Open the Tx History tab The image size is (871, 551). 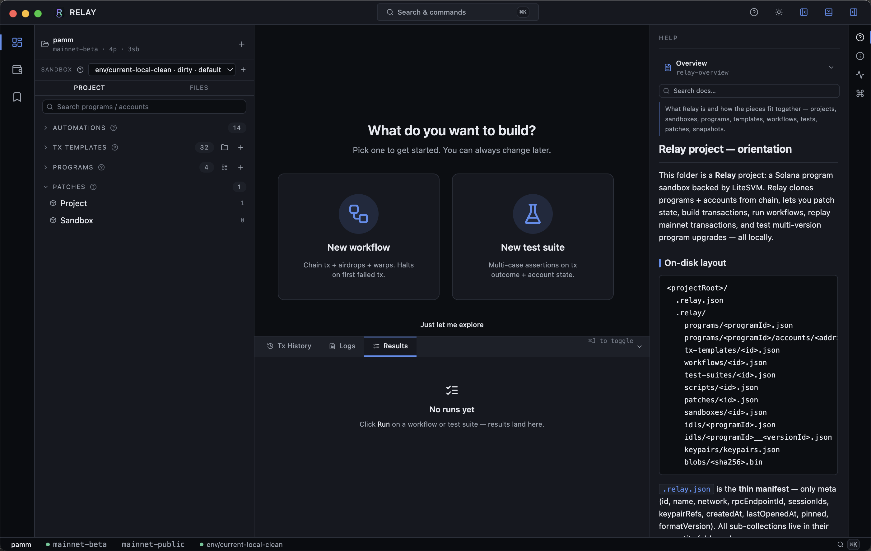(x=289, y=346)
